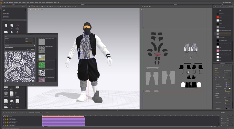This screenshot has width=234, height=129.
Task: Open the Type dropdown in Property Editor
Action: pyautogui.click(x=227, y=79)
